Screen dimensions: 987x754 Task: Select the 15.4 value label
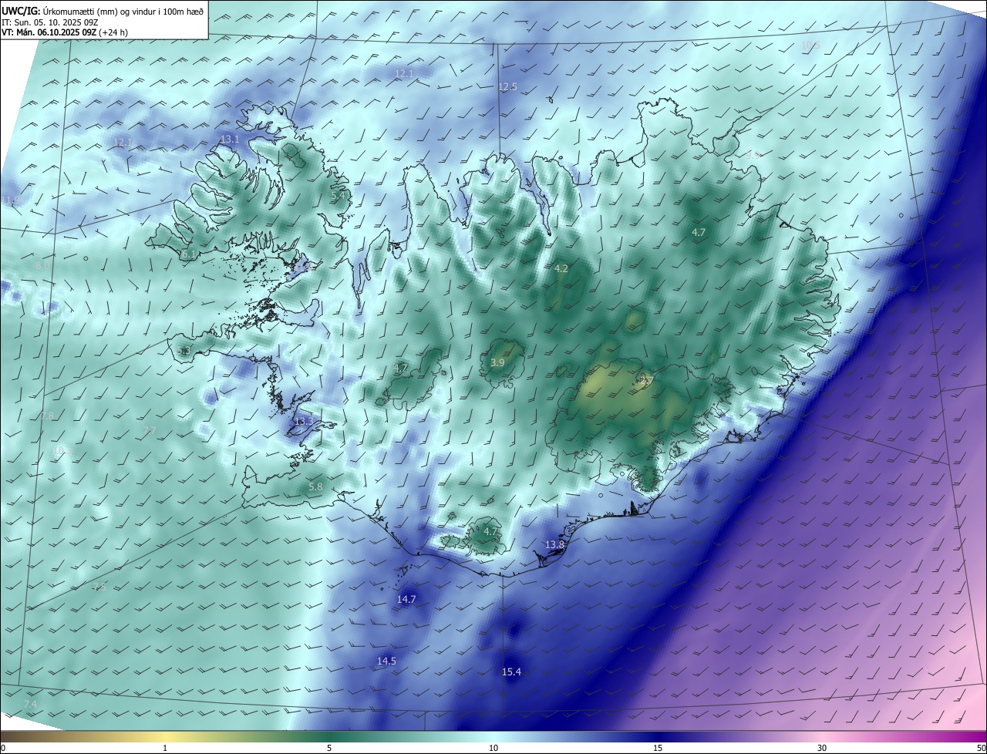512,672
